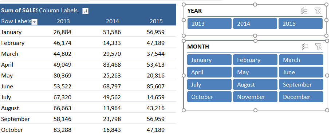The image size is (335, 134).
Task: Select the May row label
Action: [x=7, y=76]
